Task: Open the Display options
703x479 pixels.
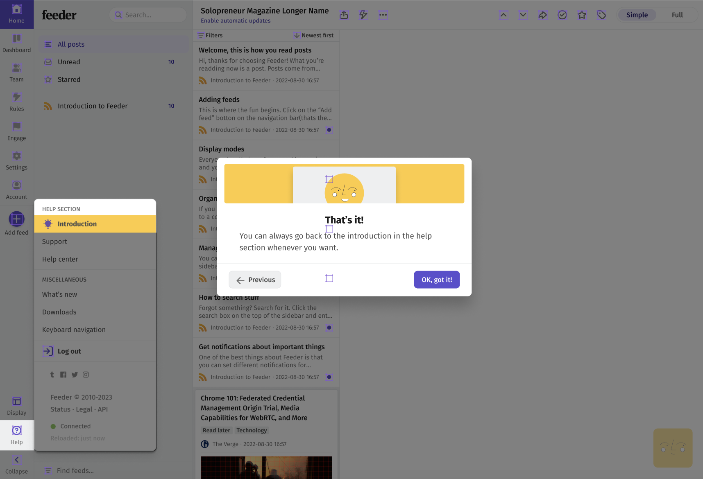Action: pos(17,406)
